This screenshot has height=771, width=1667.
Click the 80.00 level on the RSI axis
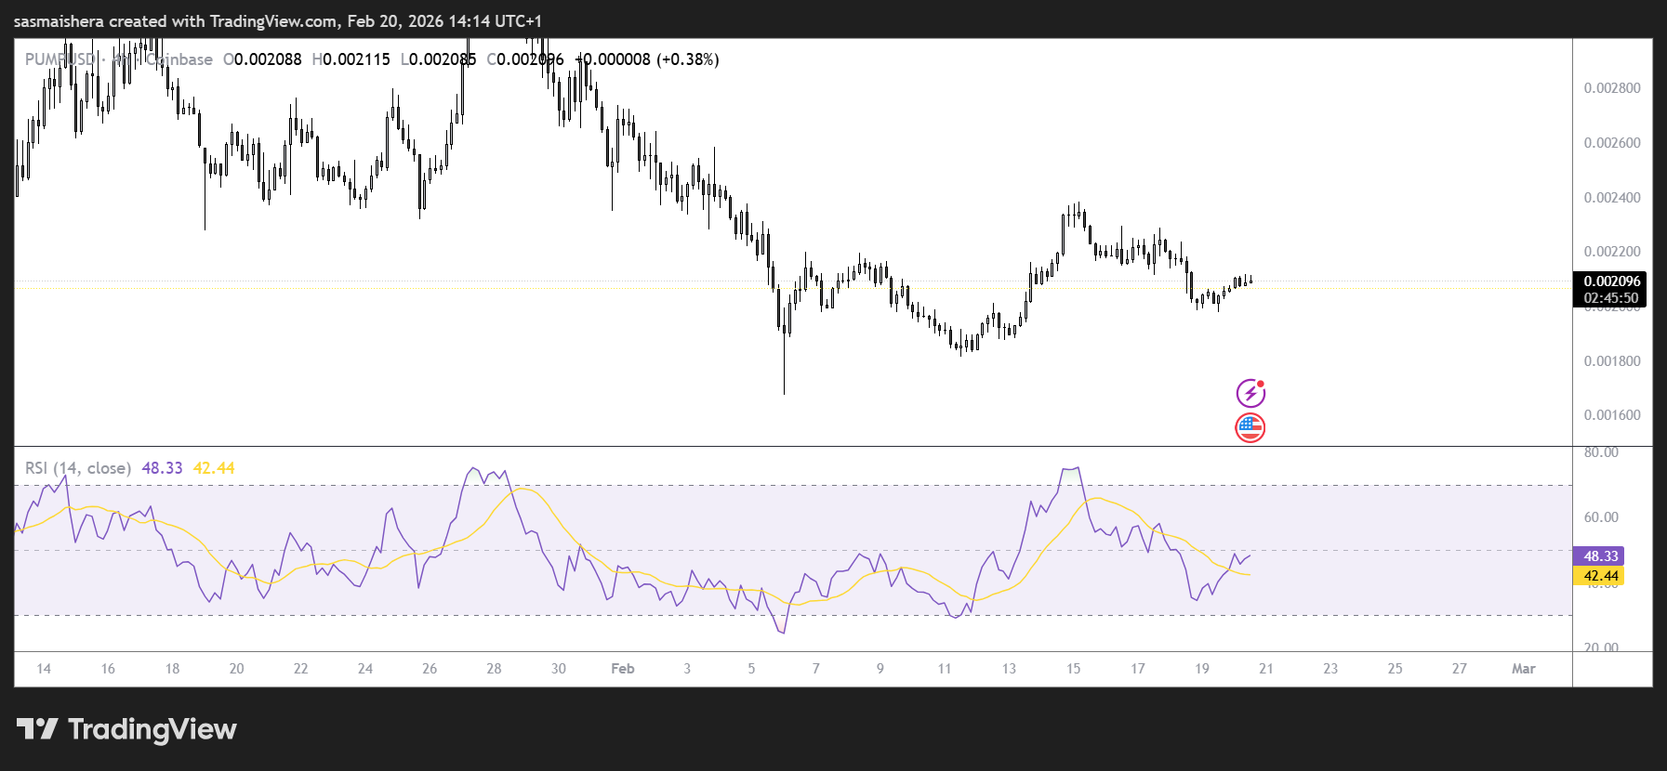[1601, 452]
